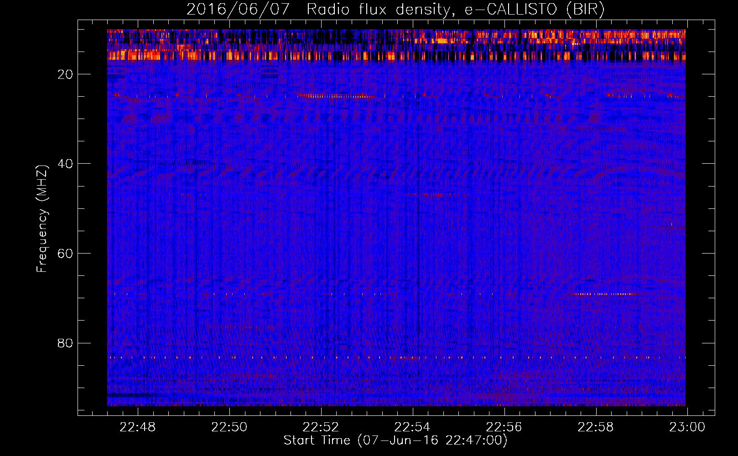Viewport: 738px width, 456px height.
Task: Click the 22:56 time tick label
Action: 504,427
